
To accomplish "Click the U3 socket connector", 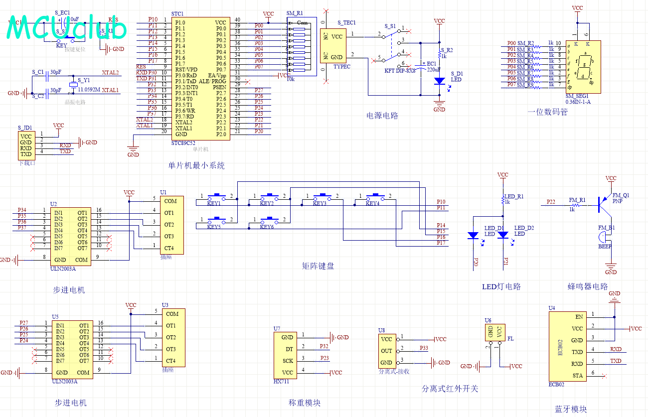I will 173,337.
